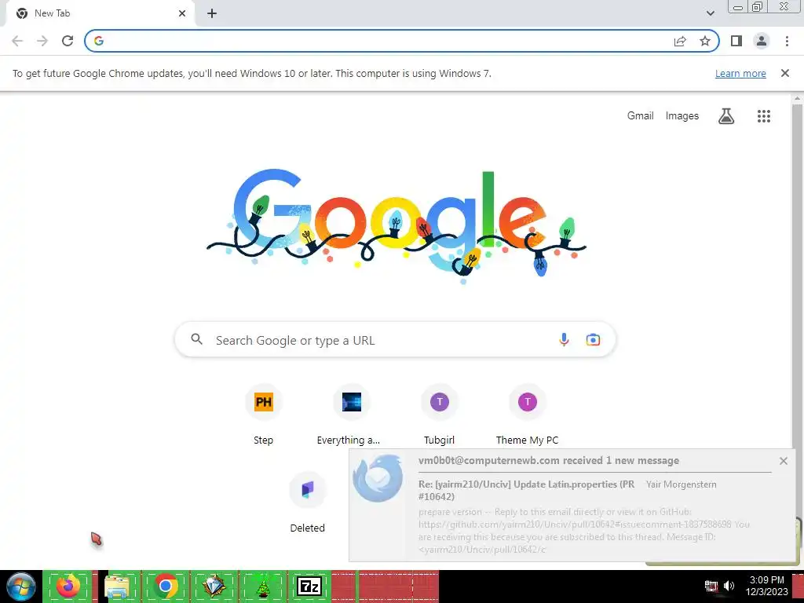Open a new tab with the plus button

[212, 13]
